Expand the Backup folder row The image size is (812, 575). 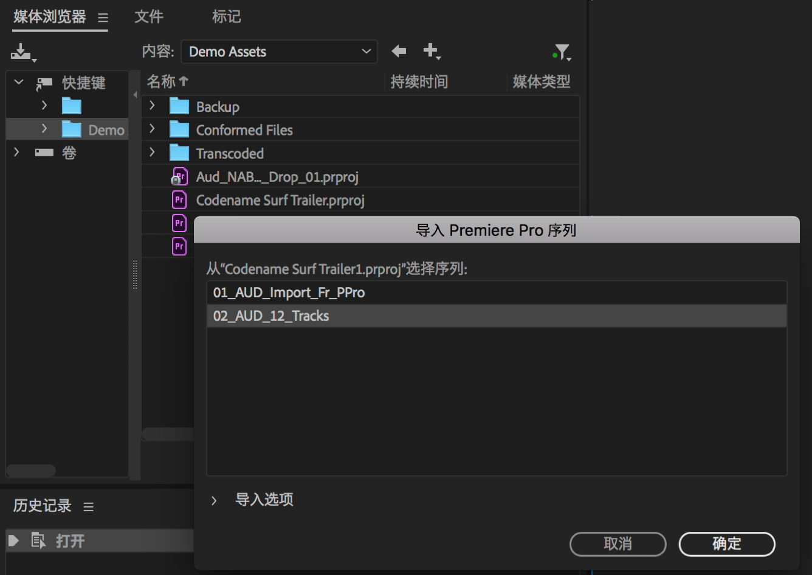(153, 106)
